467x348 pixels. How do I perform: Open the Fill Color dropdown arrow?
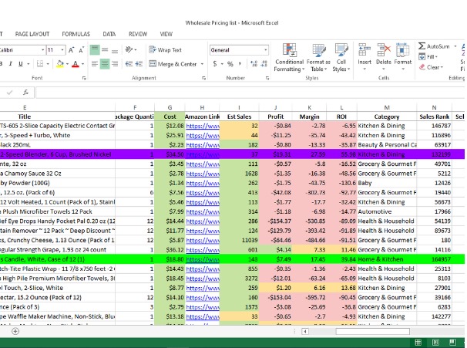[x=67, y=64]
